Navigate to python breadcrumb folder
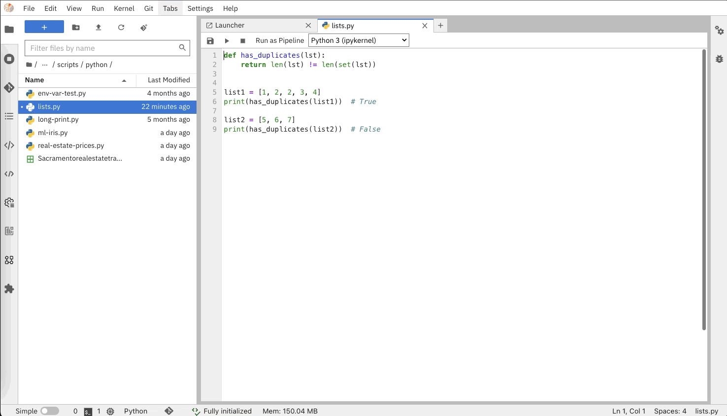 (x=96, y=65)
